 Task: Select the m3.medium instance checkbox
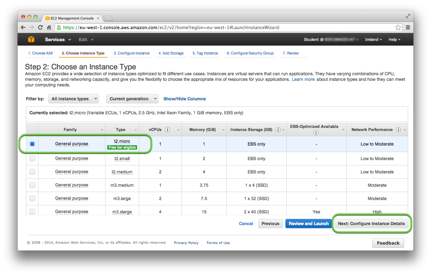32,185
